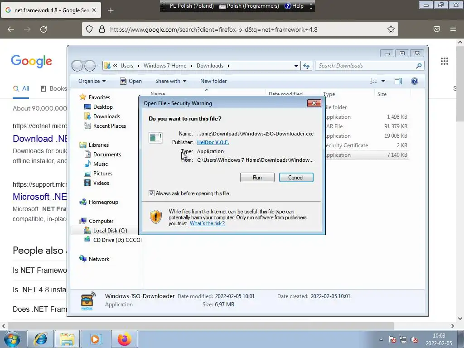Image resolution: width=464 pixels, height=348 pixels.
Task: Select Downloads under Favorites
Action: (x=106, y=116)
